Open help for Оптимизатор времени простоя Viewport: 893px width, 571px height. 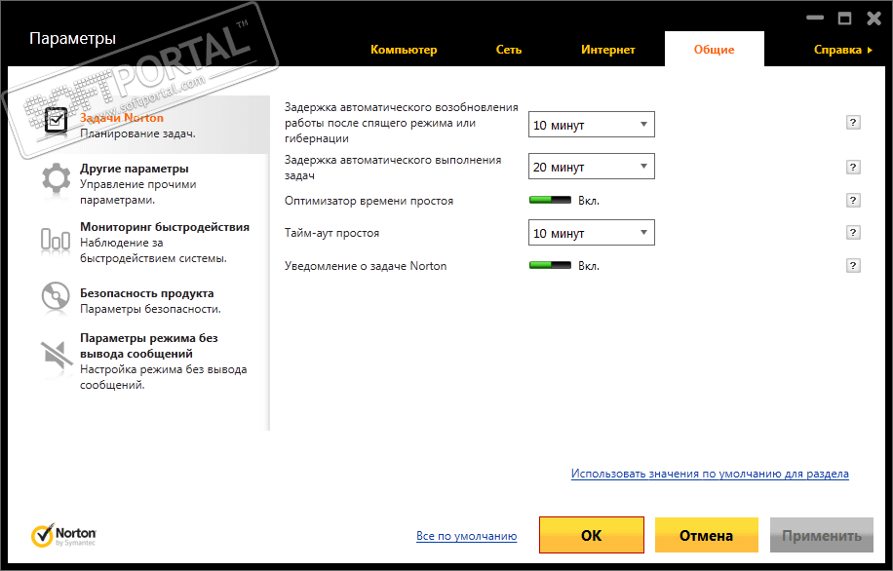coord(853,200)
